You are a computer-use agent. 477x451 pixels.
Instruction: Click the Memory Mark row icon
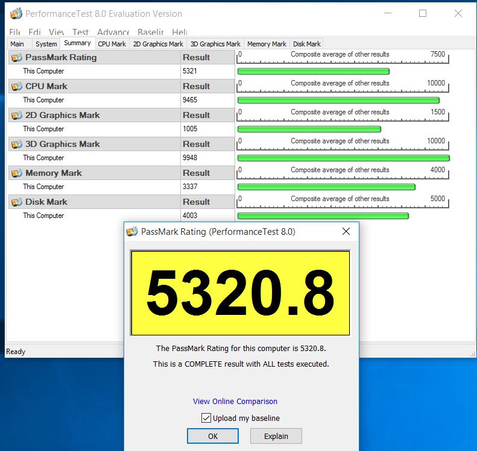pos(17,173)
